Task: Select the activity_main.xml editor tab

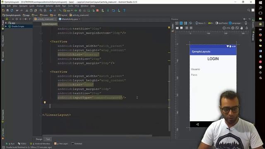Action: coord(45,19)
